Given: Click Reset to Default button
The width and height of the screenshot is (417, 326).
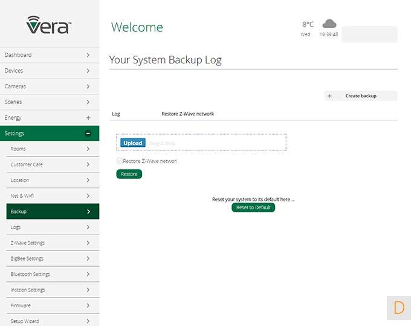Looking at the screenshot, I should (x=253, y=207).
